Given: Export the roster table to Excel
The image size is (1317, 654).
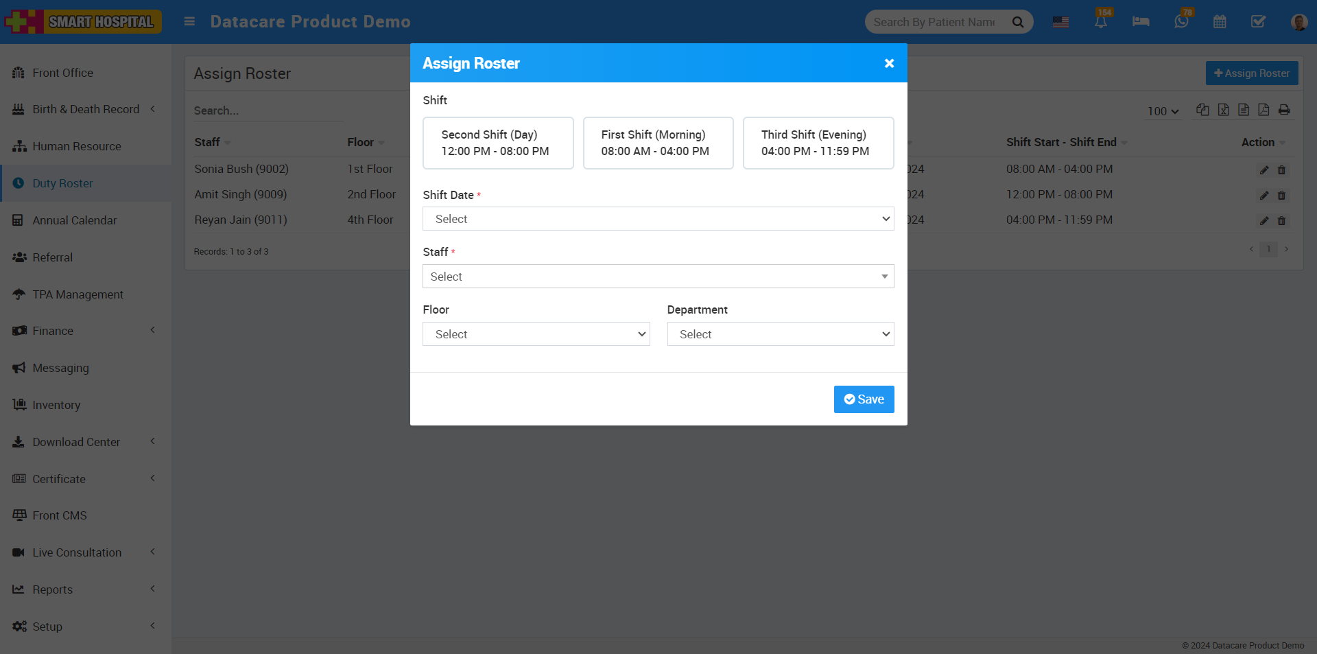Looking at the screenshot, I should (x=1223, y=110).
